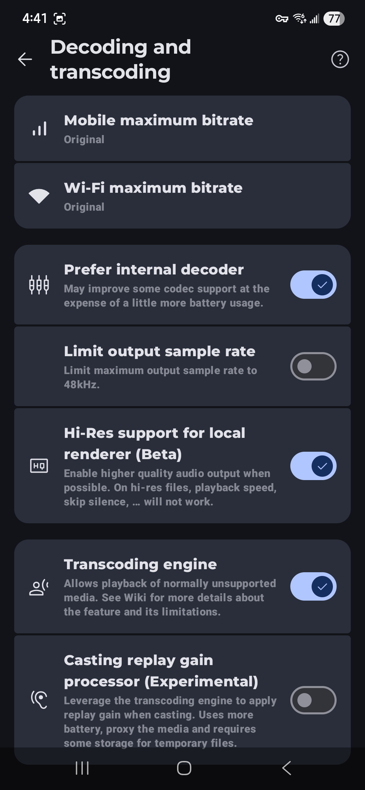
Task: Tap the ear icon for replay gain
Action: (39, 700)
